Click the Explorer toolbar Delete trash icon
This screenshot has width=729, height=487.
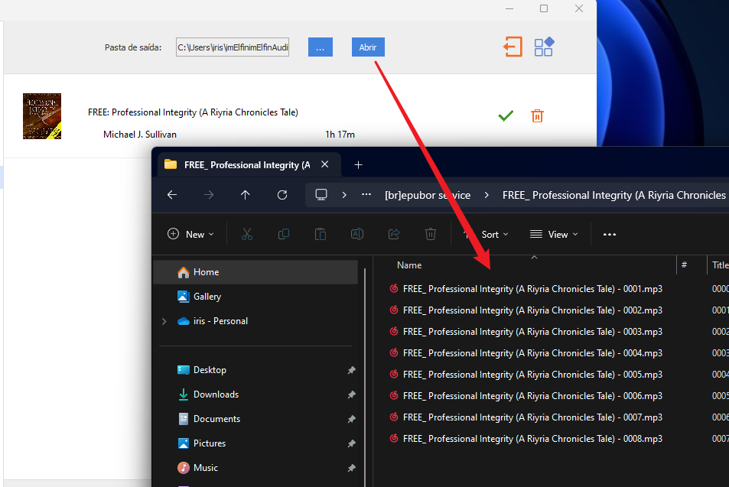point(431,234)
